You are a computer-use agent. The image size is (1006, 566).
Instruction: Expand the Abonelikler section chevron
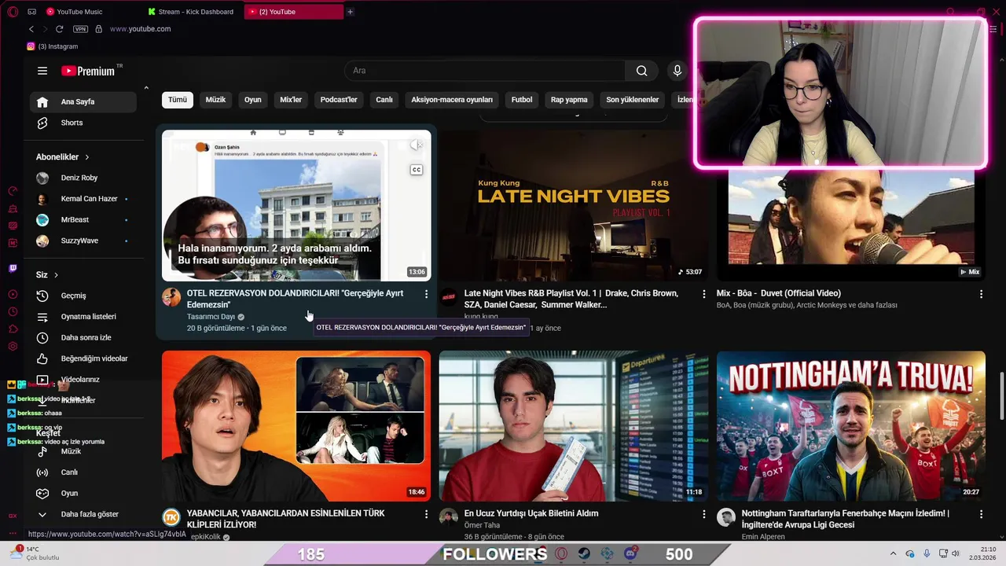87,157
